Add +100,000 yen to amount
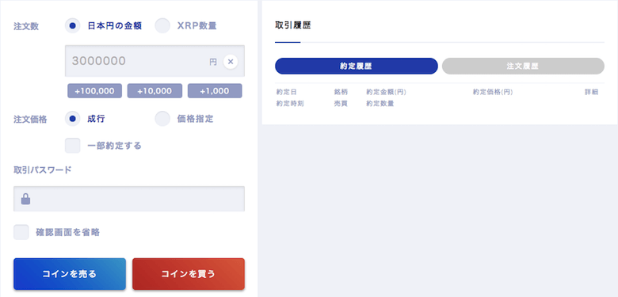This screenshot has height=297, width=618. click(94, 91)
